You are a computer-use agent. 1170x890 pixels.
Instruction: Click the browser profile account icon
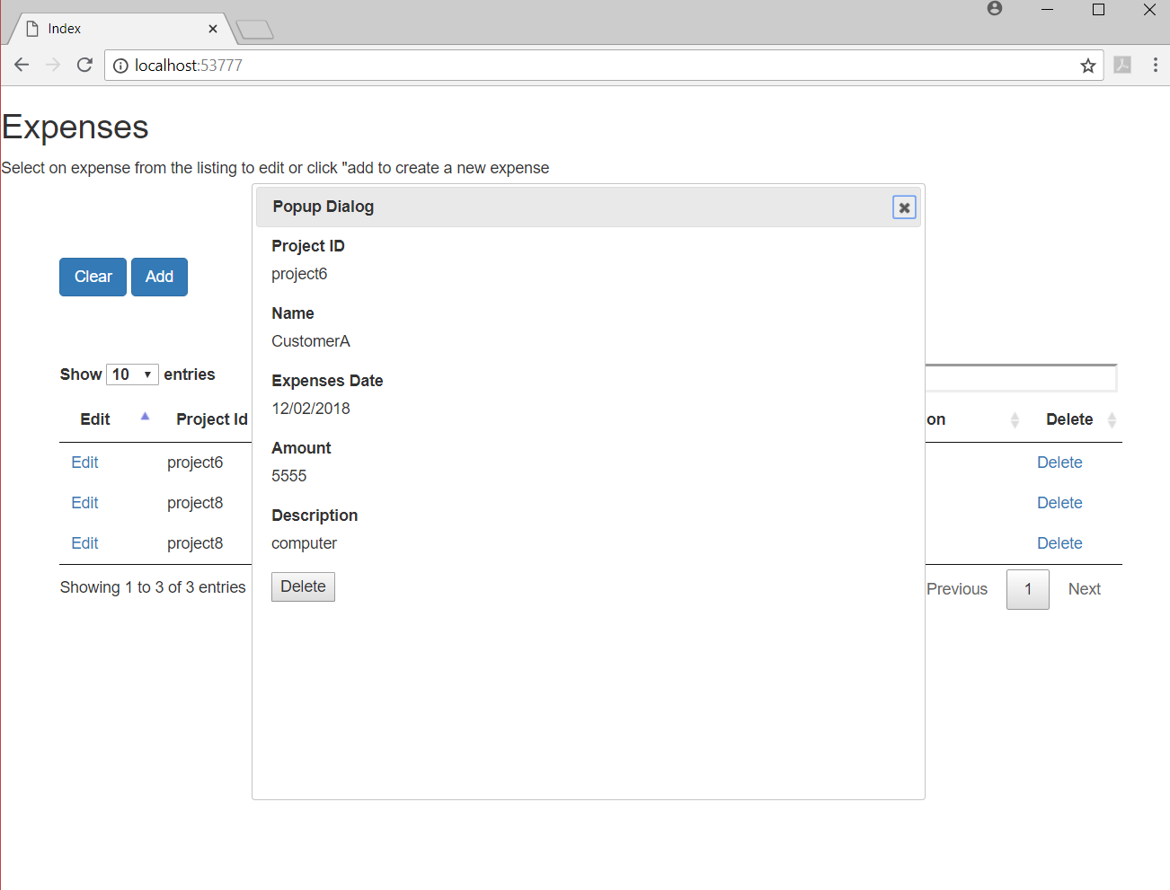pos(994,9)
